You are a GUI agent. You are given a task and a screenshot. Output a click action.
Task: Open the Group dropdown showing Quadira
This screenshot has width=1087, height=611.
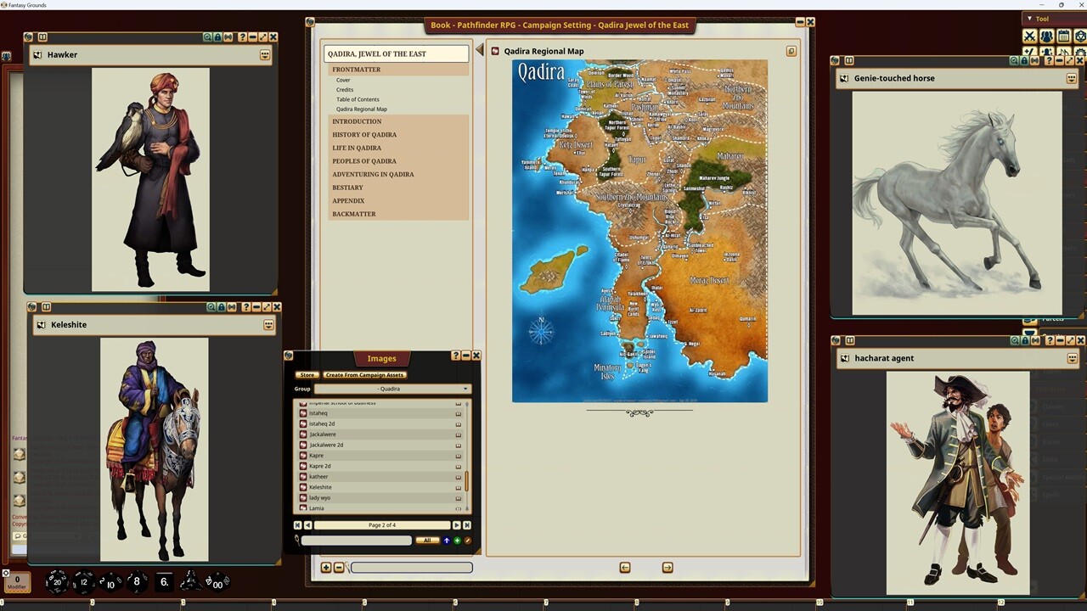(392, 389)
